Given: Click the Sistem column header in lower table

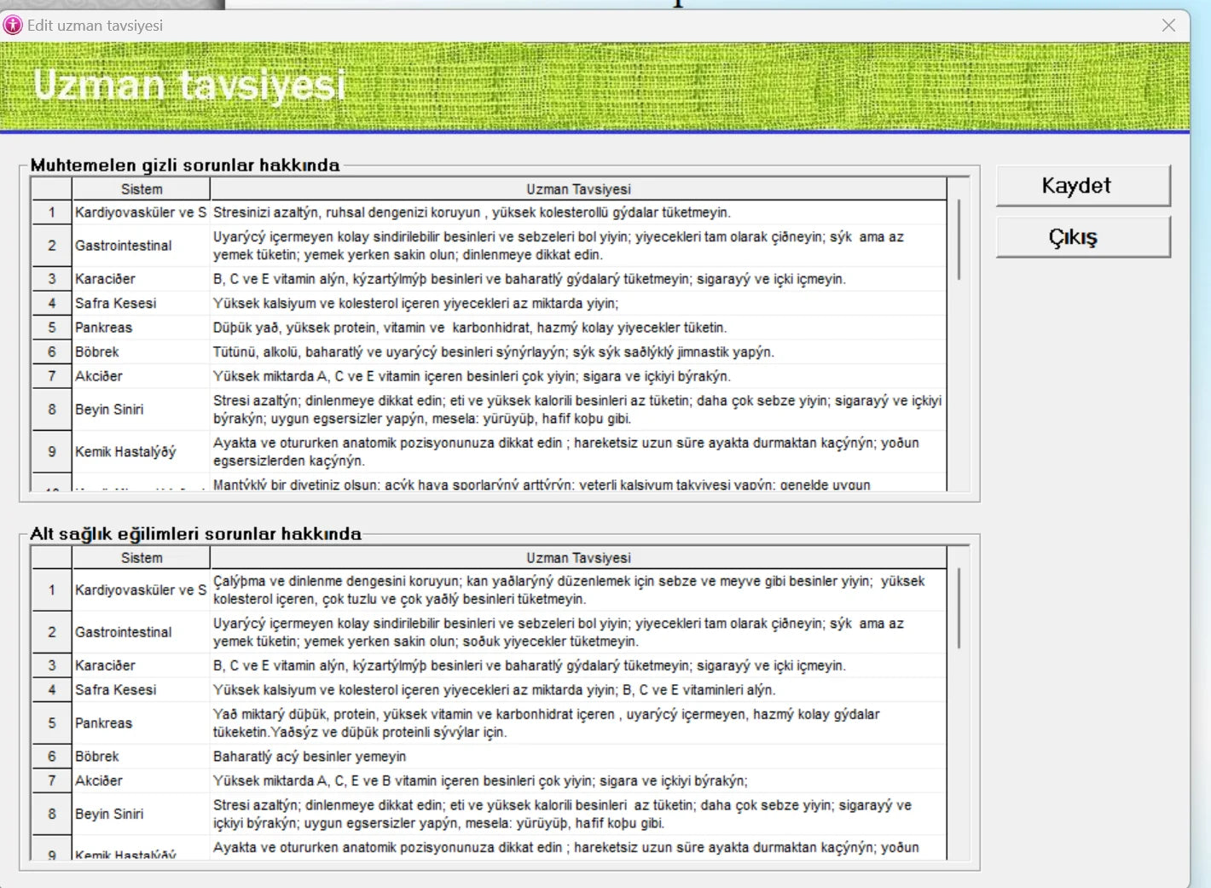Looking at the screenshot, I should 142,558.
